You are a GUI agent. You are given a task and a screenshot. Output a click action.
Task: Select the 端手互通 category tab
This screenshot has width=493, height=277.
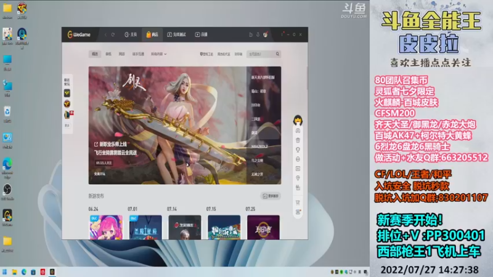coord(138,54)
